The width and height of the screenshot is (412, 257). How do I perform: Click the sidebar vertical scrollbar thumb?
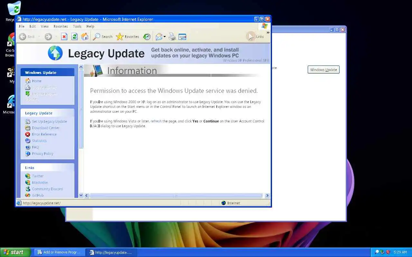[81, 109]
